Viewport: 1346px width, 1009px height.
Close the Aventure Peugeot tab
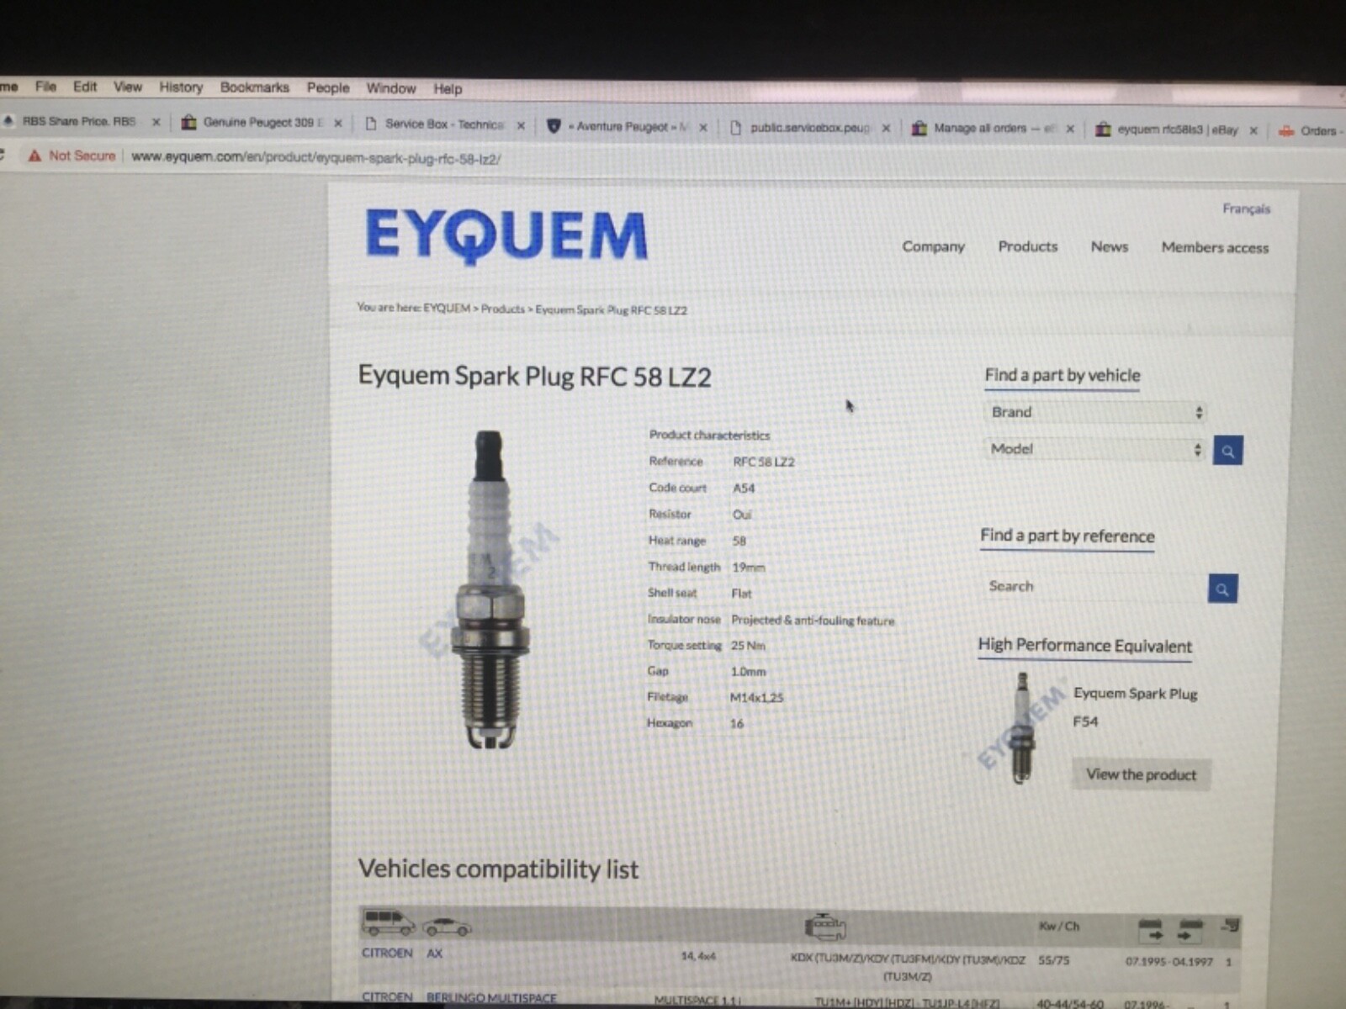pyautogui.click(x=703, y=127)
